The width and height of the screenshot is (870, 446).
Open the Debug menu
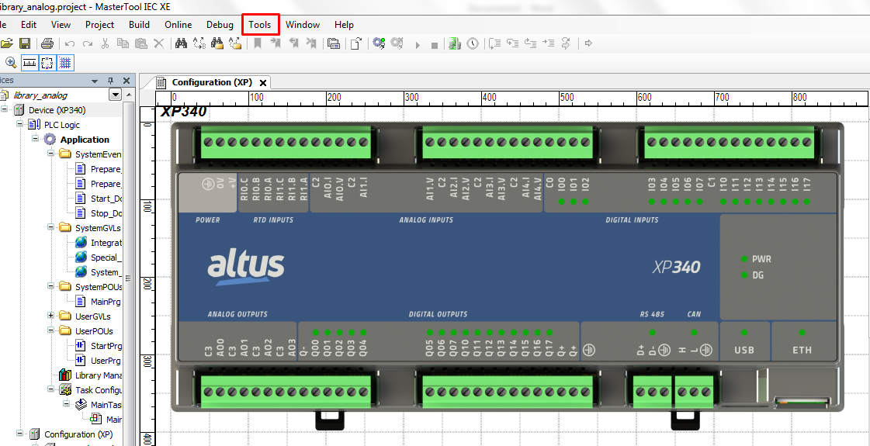[220, 24]
